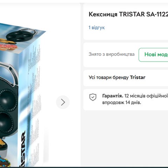Screen dimensions: 168x168
Task: Click the bold Гарантія heading text
Action: coord(113,96)
